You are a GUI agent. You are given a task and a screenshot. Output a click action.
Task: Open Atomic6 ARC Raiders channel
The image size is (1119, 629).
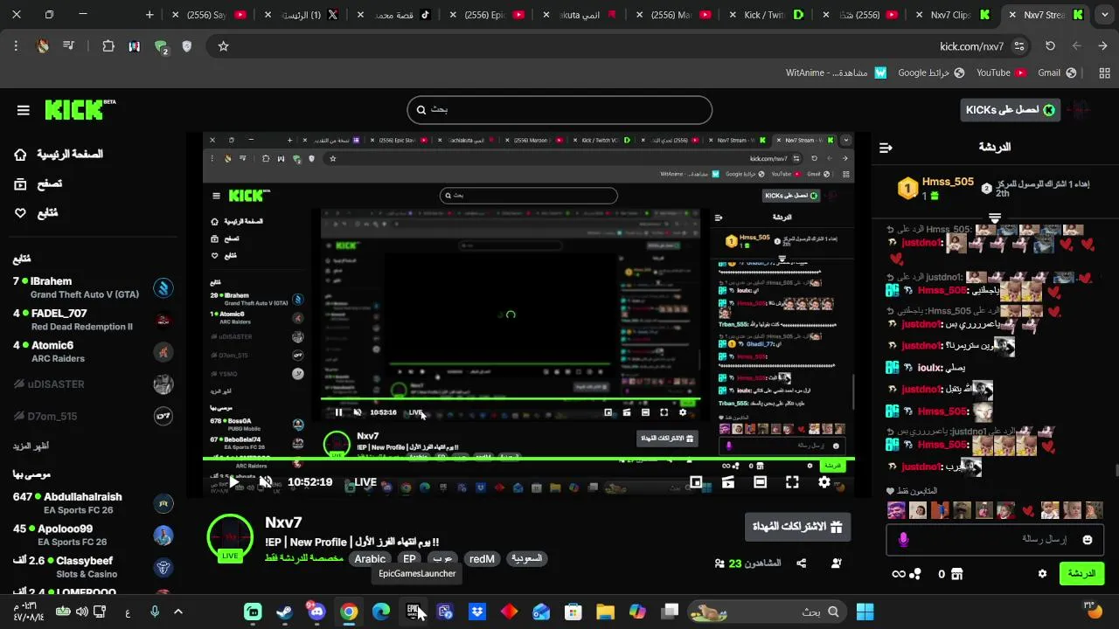[x=93, y=351]
